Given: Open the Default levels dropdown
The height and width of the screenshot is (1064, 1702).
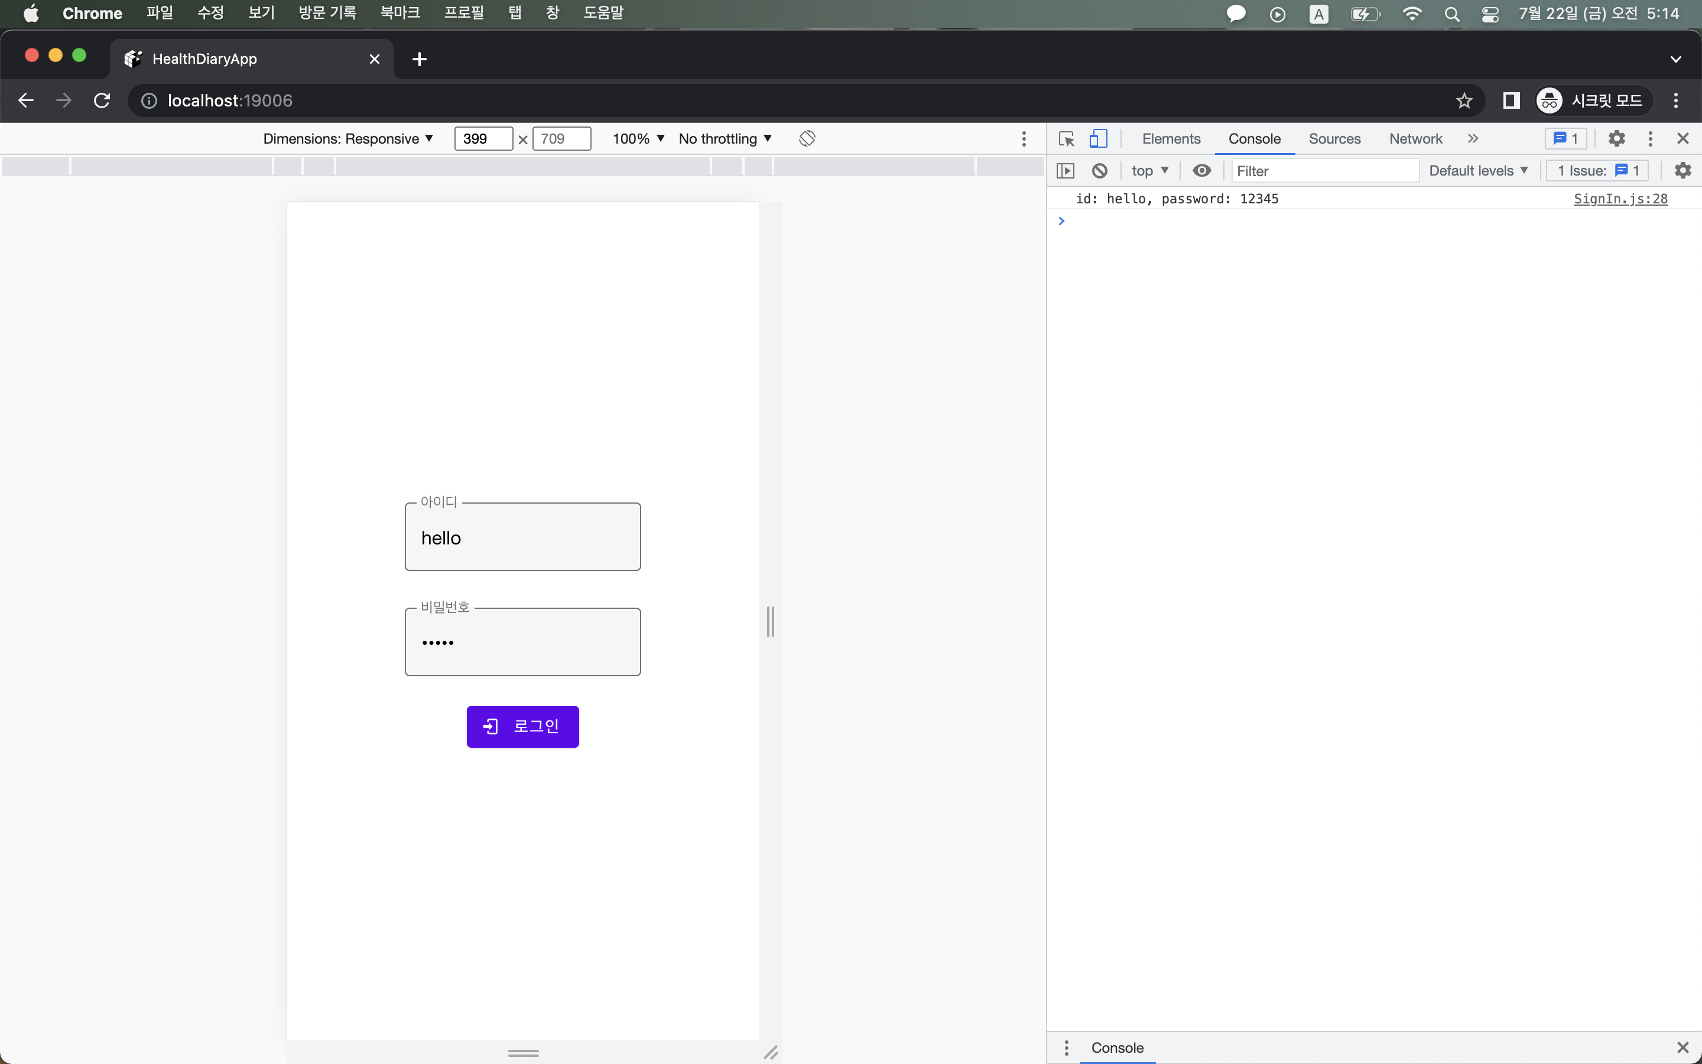Looking at the screenshot, I should tap(1479, 170).
